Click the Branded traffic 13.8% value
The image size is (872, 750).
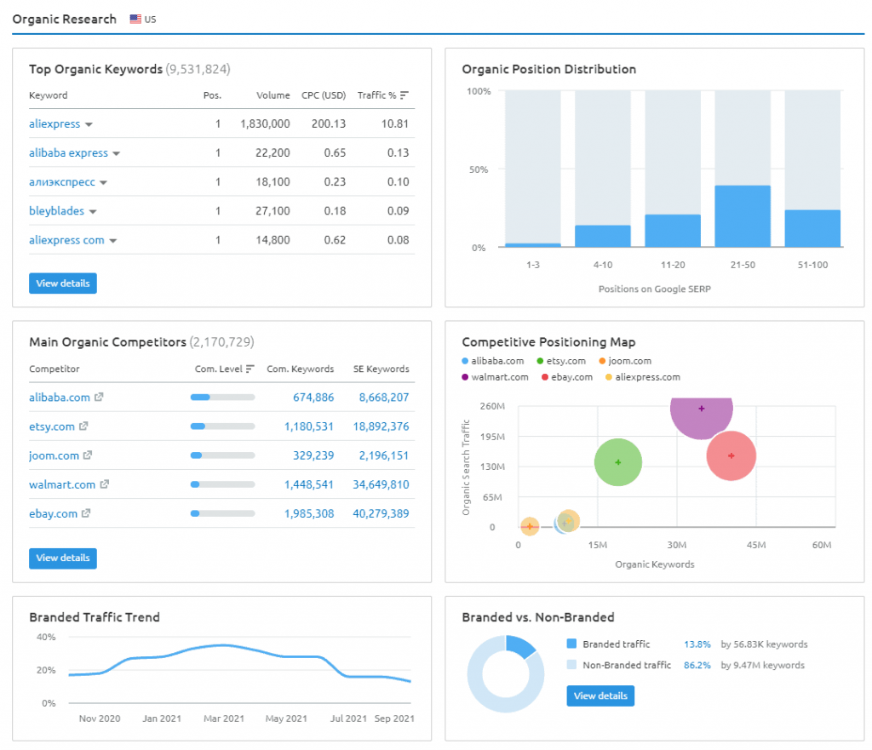(x=697, y=644)
